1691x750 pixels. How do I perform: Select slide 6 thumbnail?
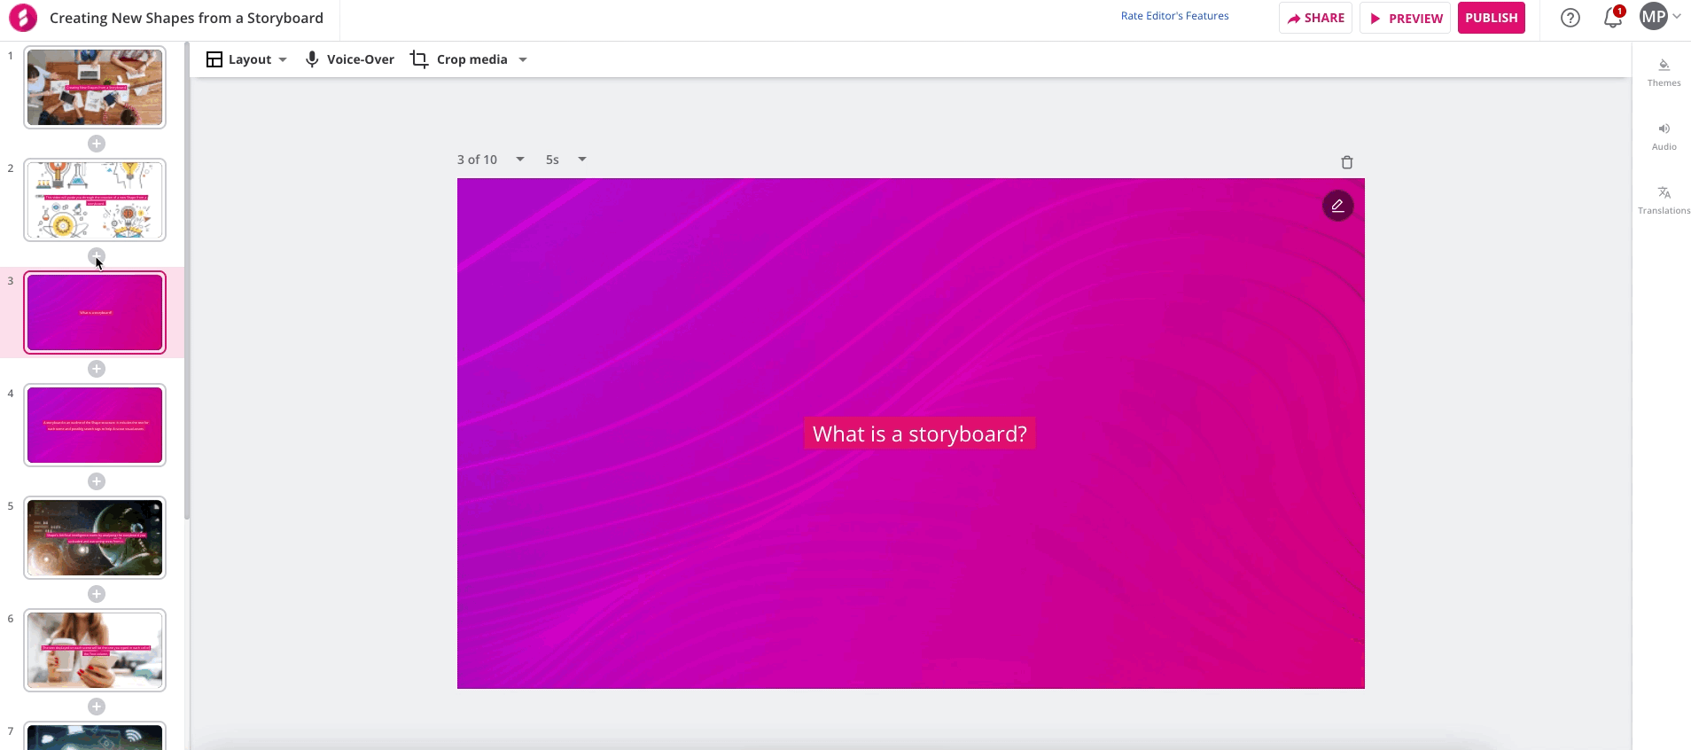pos(95,650)
